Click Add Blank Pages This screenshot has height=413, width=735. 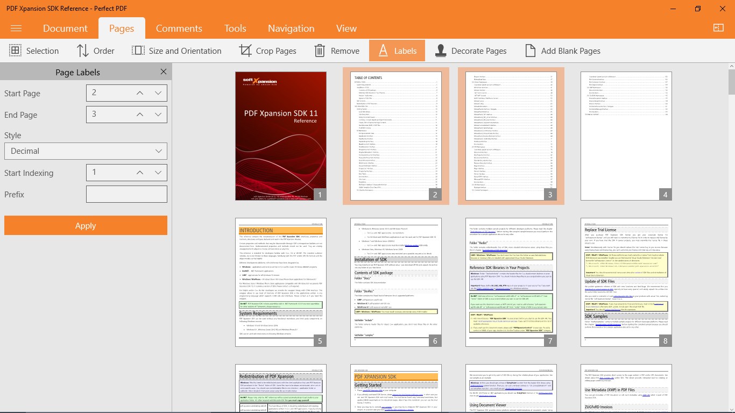(562, 51)
